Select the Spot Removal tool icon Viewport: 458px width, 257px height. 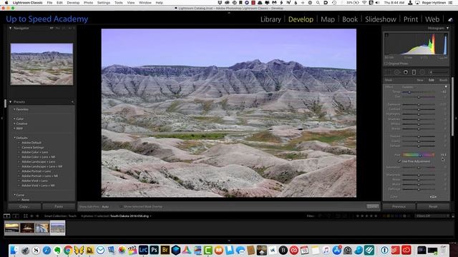(397, 72)
